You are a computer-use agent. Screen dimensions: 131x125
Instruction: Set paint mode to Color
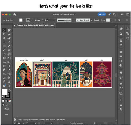(3, 101)
